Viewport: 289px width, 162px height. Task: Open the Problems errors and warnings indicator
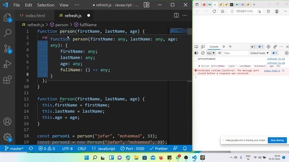[x=47, y=148]
